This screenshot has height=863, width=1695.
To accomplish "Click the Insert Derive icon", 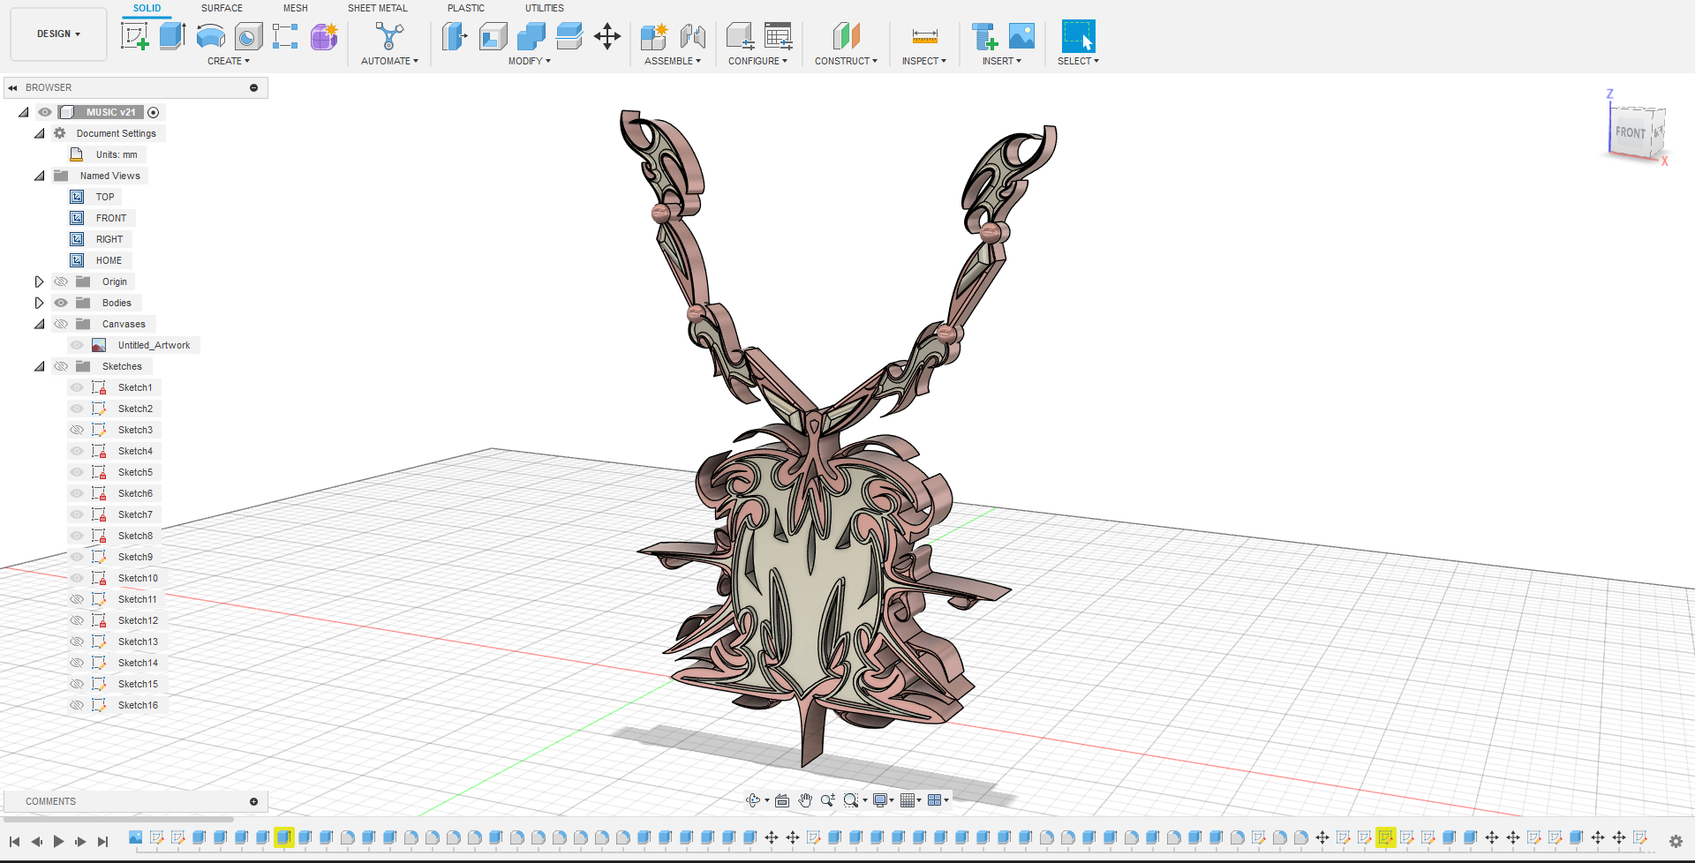I will [983, 36].
